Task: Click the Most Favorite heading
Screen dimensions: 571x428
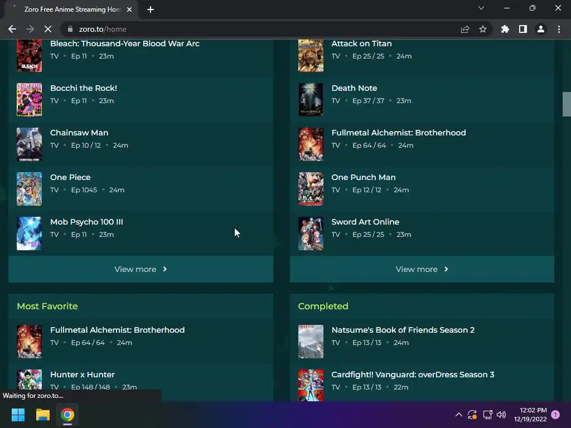Action: (x=47, y=306)
